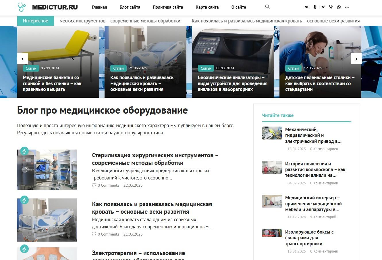Open sidebar link Медицинский интерьер
The image size is (382, 260).
click(x=313, y=204)
